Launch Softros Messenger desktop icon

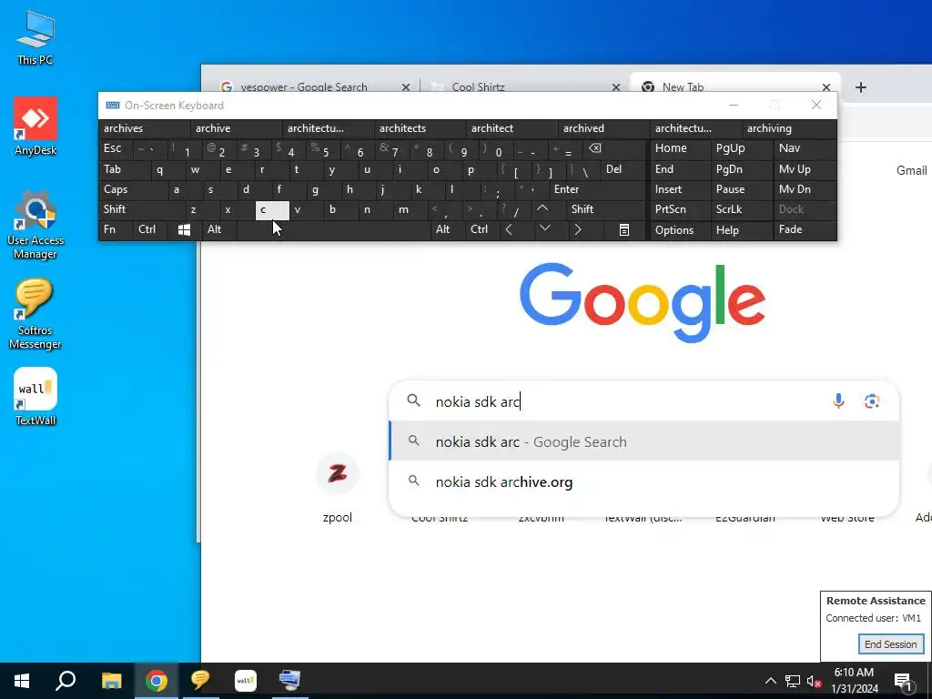coord(35,314)
